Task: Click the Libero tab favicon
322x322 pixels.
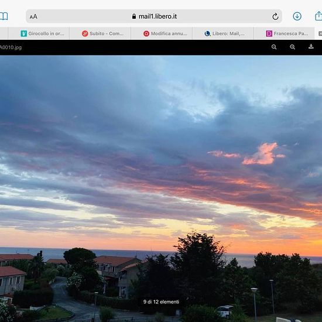Action: (x=207, y=33)
